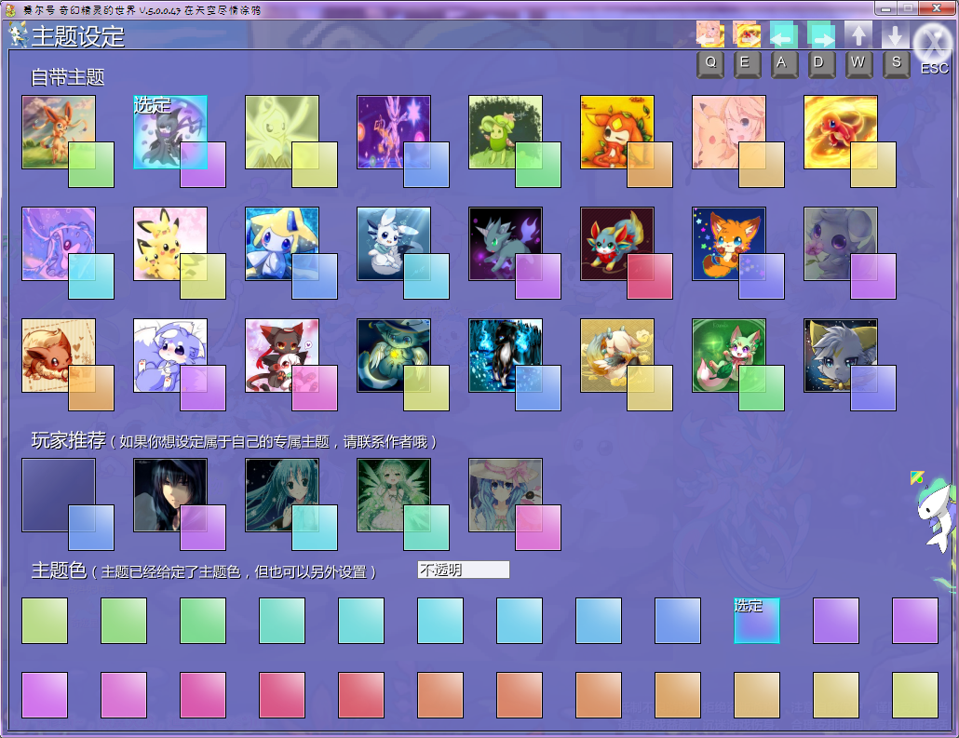
Task: Select the golden white dragon theme
Action: [617, 356]
